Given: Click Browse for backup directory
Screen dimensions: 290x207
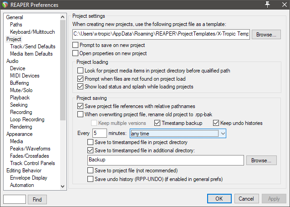Looking at the screenshot, I should coord(261,160).
